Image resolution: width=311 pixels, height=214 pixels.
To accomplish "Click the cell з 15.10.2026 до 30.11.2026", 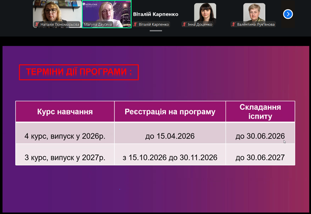I will (170, 158).
